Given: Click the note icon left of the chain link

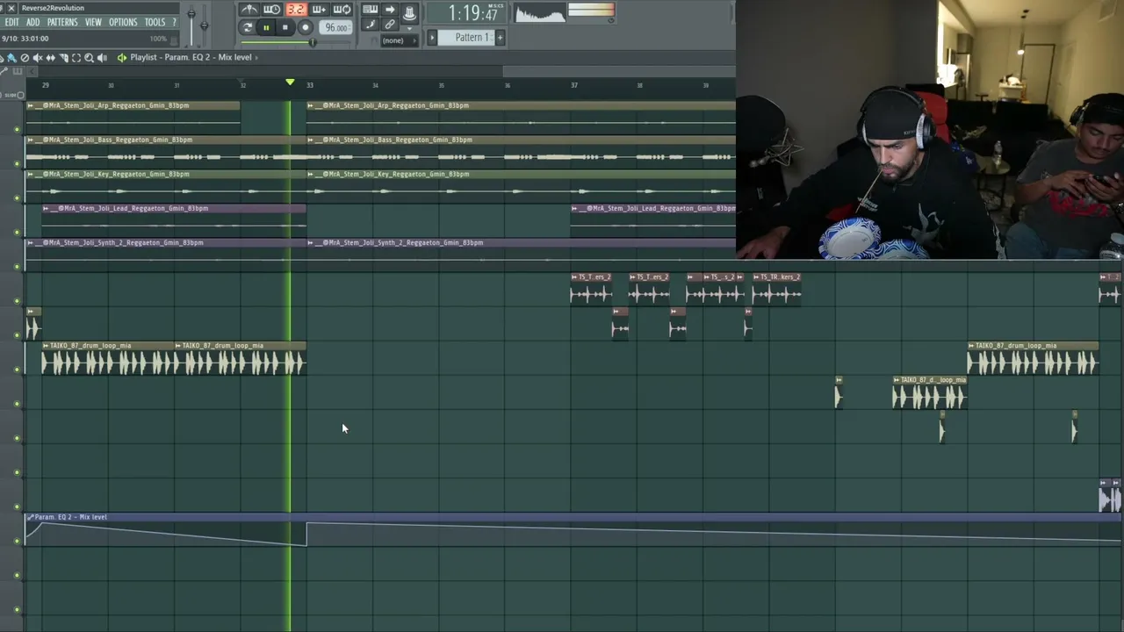Looking at the screenshot, I should pyautogui.click(x=370, y=24).
